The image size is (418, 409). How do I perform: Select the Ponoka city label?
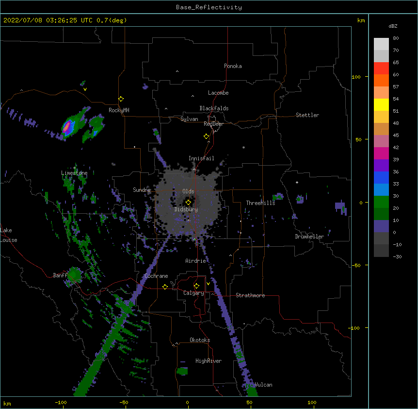(x=233, y=66)
